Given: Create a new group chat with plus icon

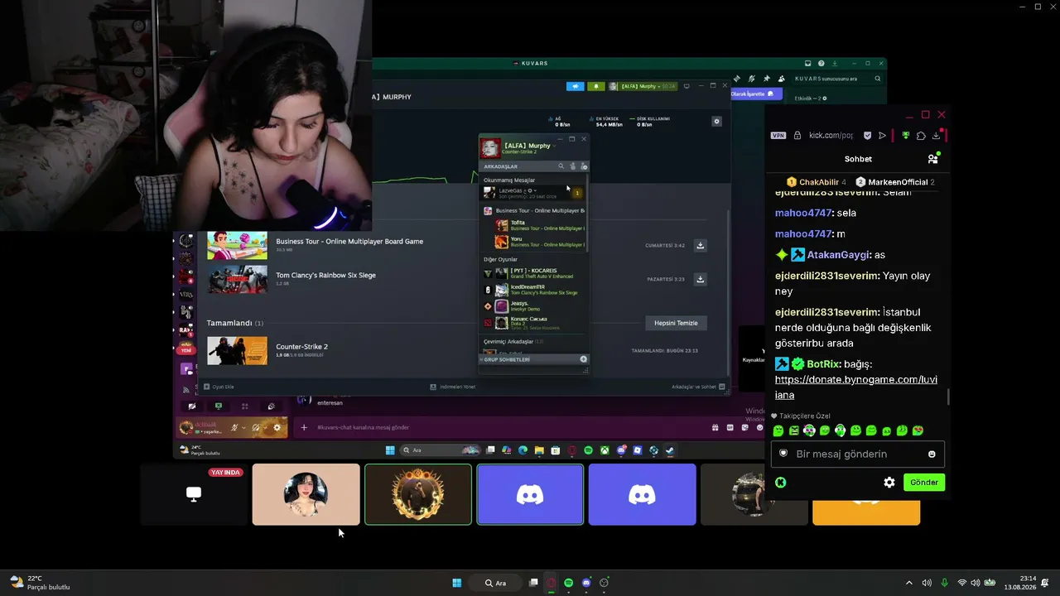Looking at the screenshot, I should coord(583,359).
